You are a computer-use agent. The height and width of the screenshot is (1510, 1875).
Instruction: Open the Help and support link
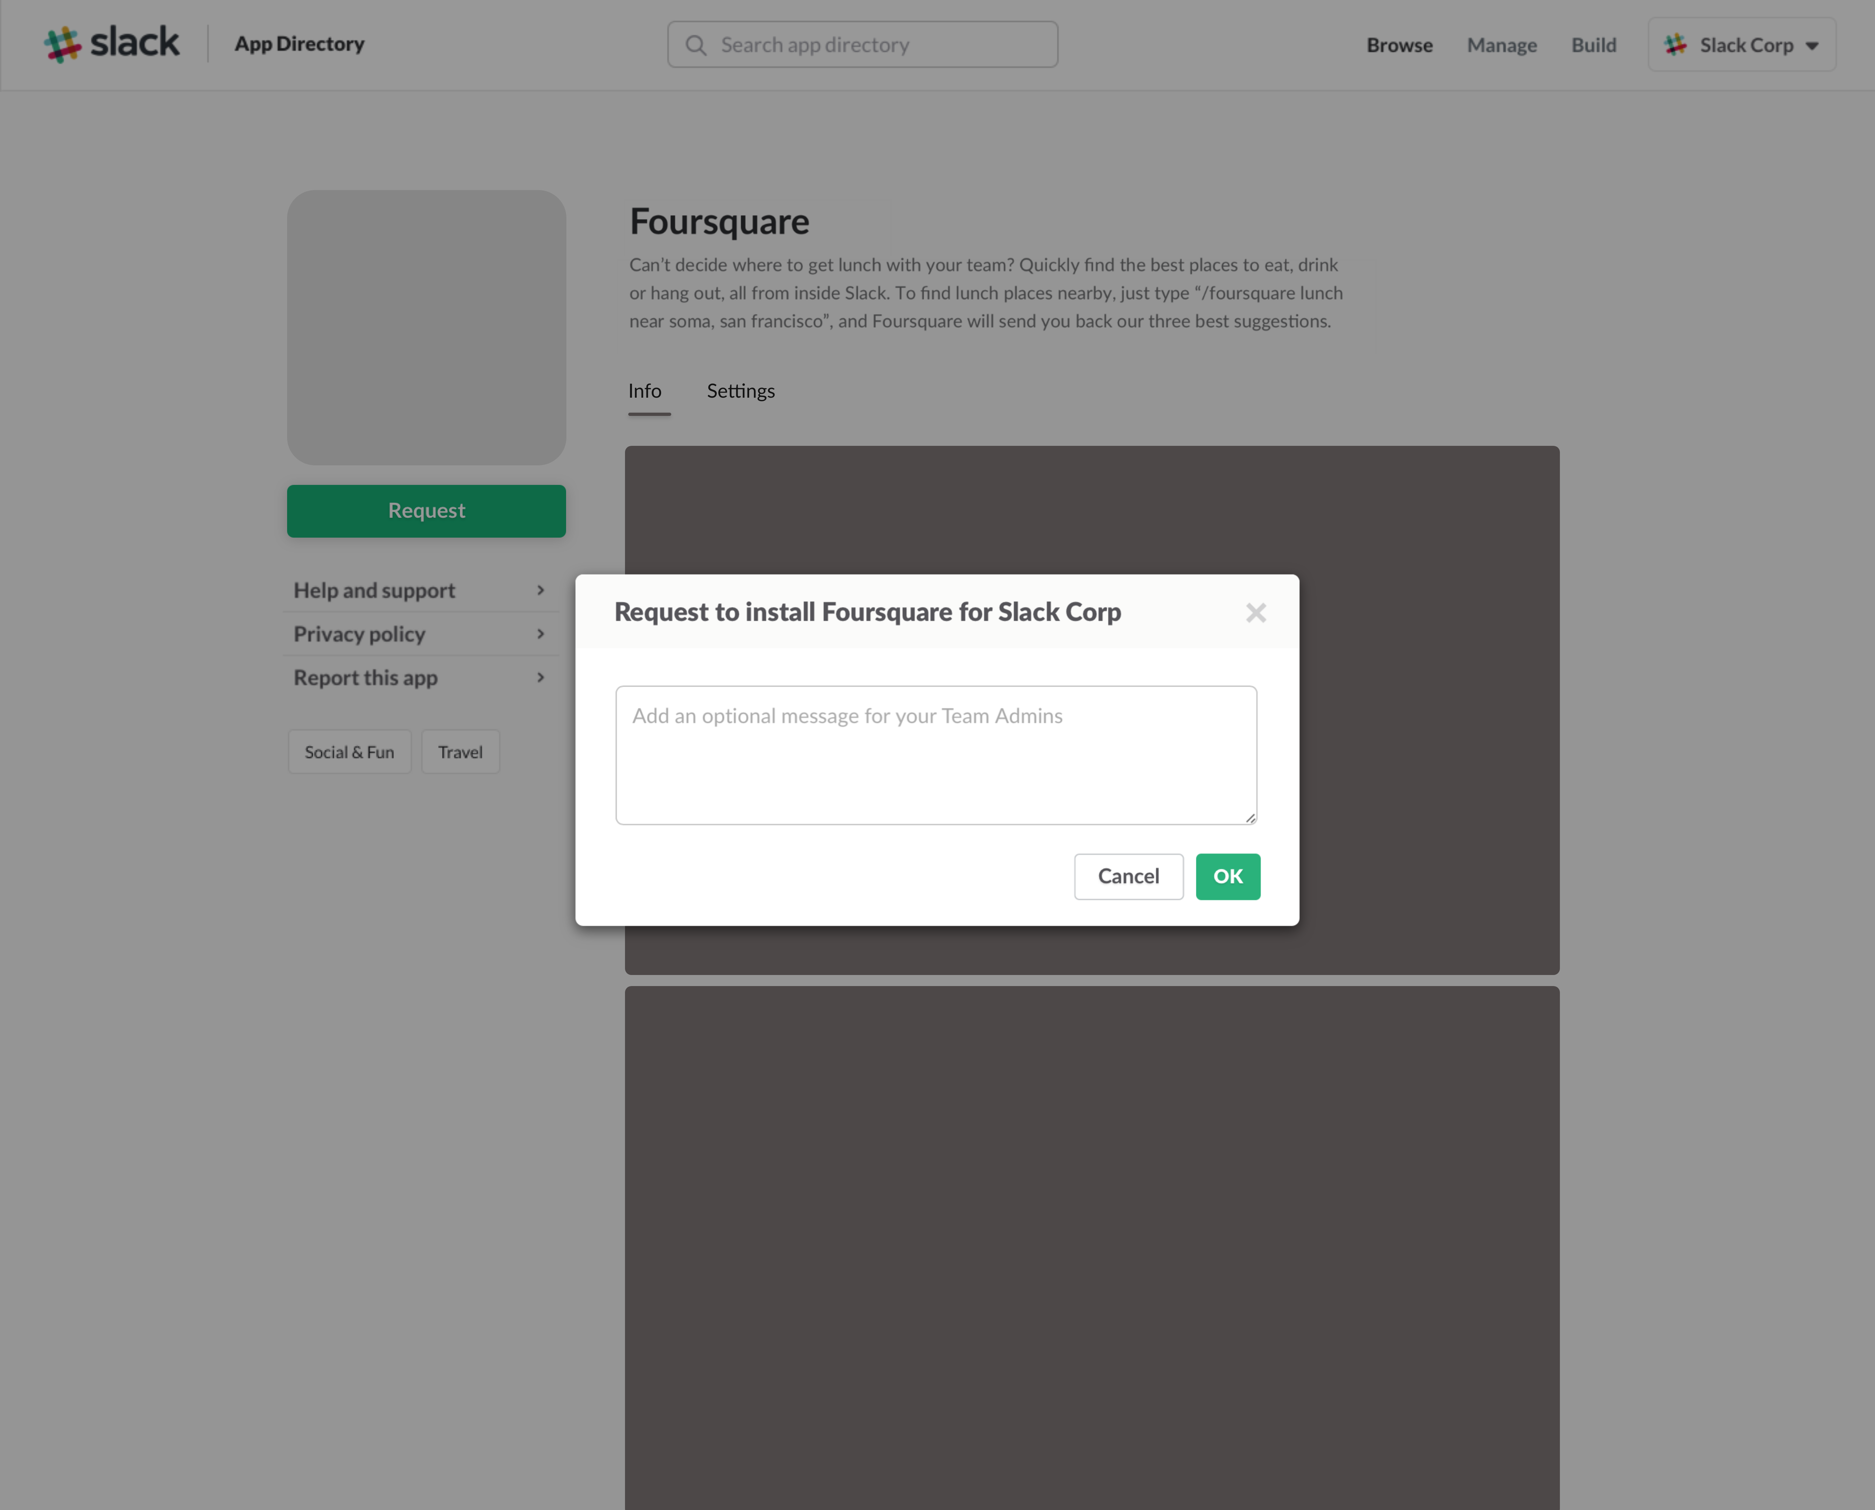pos(374,591)
